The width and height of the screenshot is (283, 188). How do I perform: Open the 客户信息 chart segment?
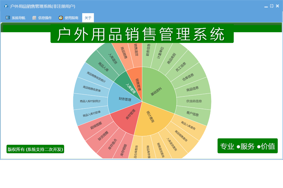pyautogui.click(x=192, y=114)
